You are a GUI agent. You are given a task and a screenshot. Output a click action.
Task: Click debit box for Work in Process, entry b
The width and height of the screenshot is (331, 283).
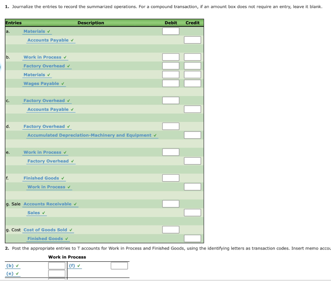(x=171, y=57)
